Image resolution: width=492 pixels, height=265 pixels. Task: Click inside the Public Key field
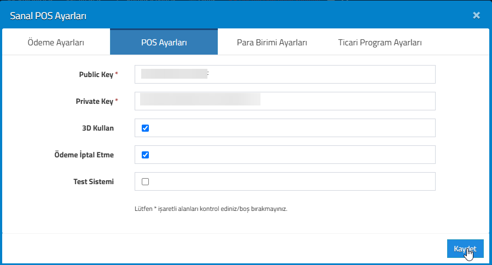(x=285, y=74)
